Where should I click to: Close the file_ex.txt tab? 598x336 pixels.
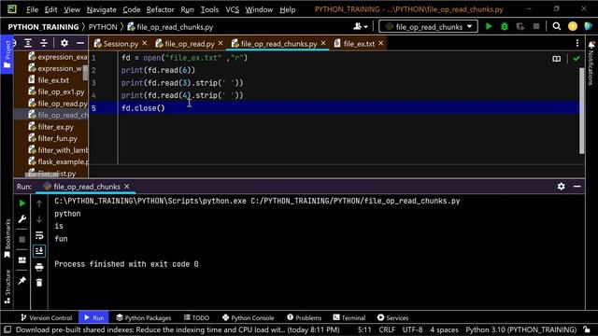tap(380, 44)
